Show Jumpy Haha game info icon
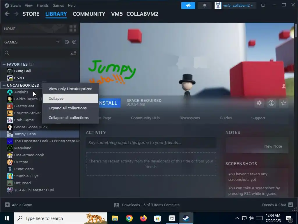The height and width of the screenshot is (224, 298). (272, 103)
